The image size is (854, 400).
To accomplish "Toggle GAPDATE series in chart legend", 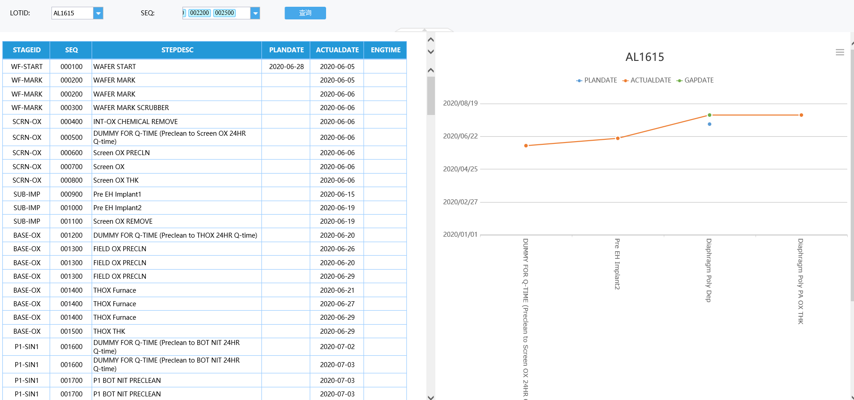I will [695, 80].
